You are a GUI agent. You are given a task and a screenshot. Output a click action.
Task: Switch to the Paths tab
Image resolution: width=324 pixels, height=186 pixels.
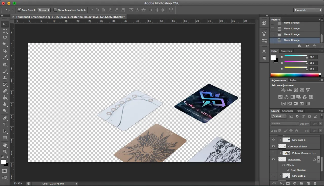click(x=300, y=111)
